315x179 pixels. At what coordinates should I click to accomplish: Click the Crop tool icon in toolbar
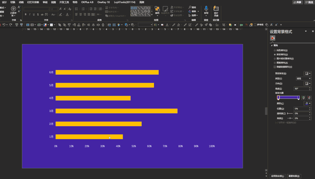pos(224,25)
